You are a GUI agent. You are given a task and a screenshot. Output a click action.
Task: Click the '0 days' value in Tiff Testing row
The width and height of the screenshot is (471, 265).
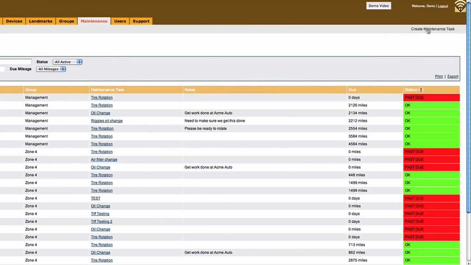point(354,213)
